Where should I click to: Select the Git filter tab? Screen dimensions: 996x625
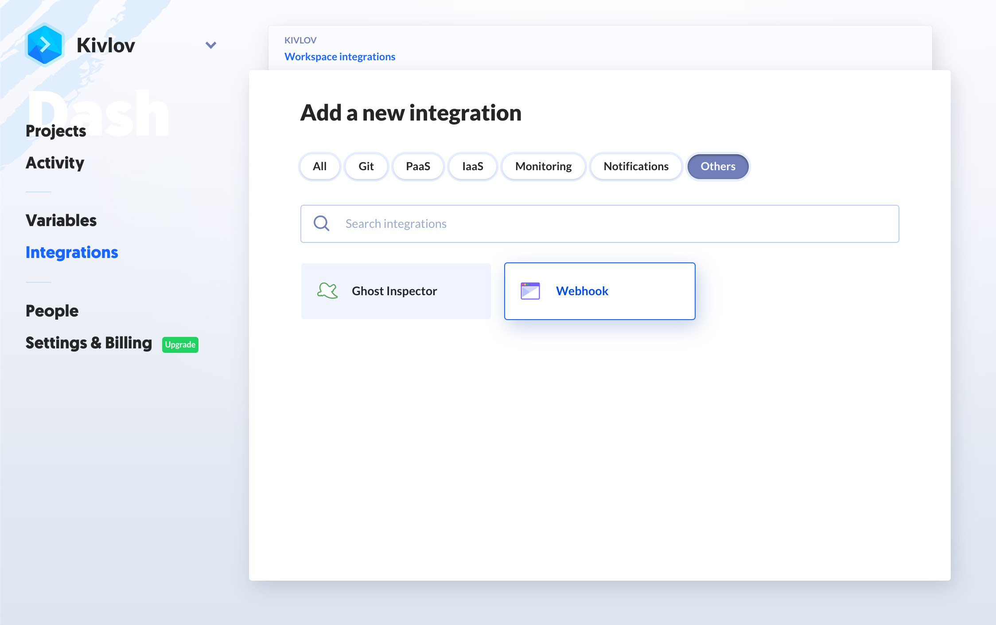click(366, 166)
